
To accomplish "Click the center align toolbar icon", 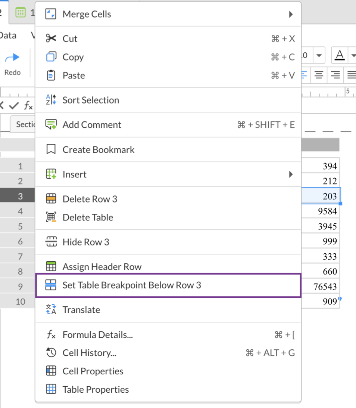I will point(319,75).
